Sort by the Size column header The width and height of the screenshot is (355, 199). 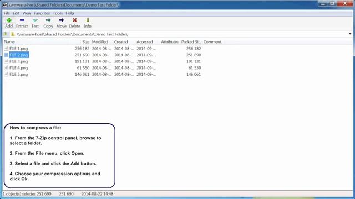point(86,42)
